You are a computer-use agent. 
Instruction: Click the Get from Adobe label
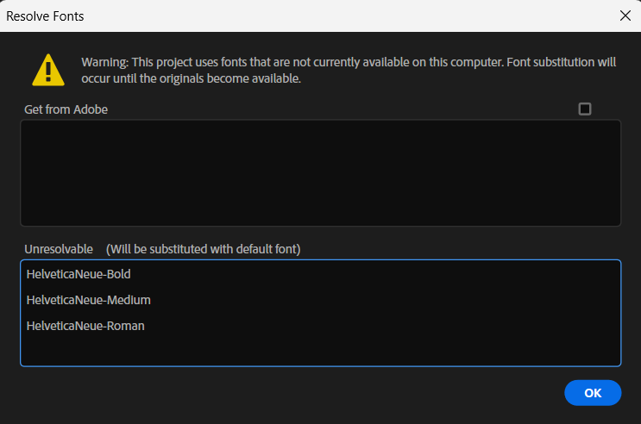pyautogui.click(x=66, y=109)
